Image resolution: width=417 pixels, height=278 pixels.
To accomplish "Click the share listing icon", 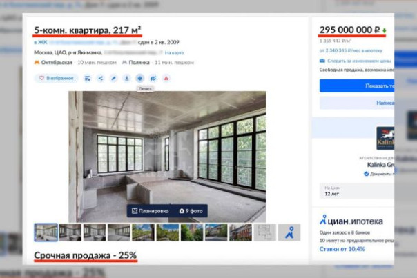I will tap(101, 78).
